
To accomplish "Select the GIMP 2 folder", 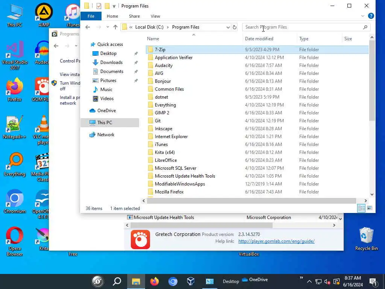I will coord(257,113).
